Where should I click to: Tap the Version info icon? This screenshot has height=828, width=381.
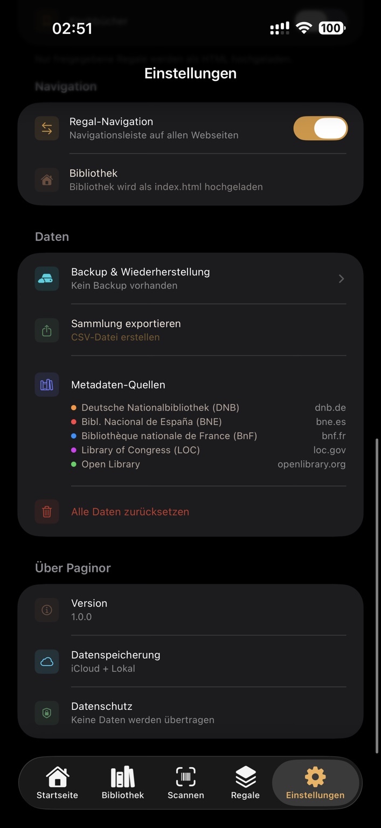tap(47, 610)
